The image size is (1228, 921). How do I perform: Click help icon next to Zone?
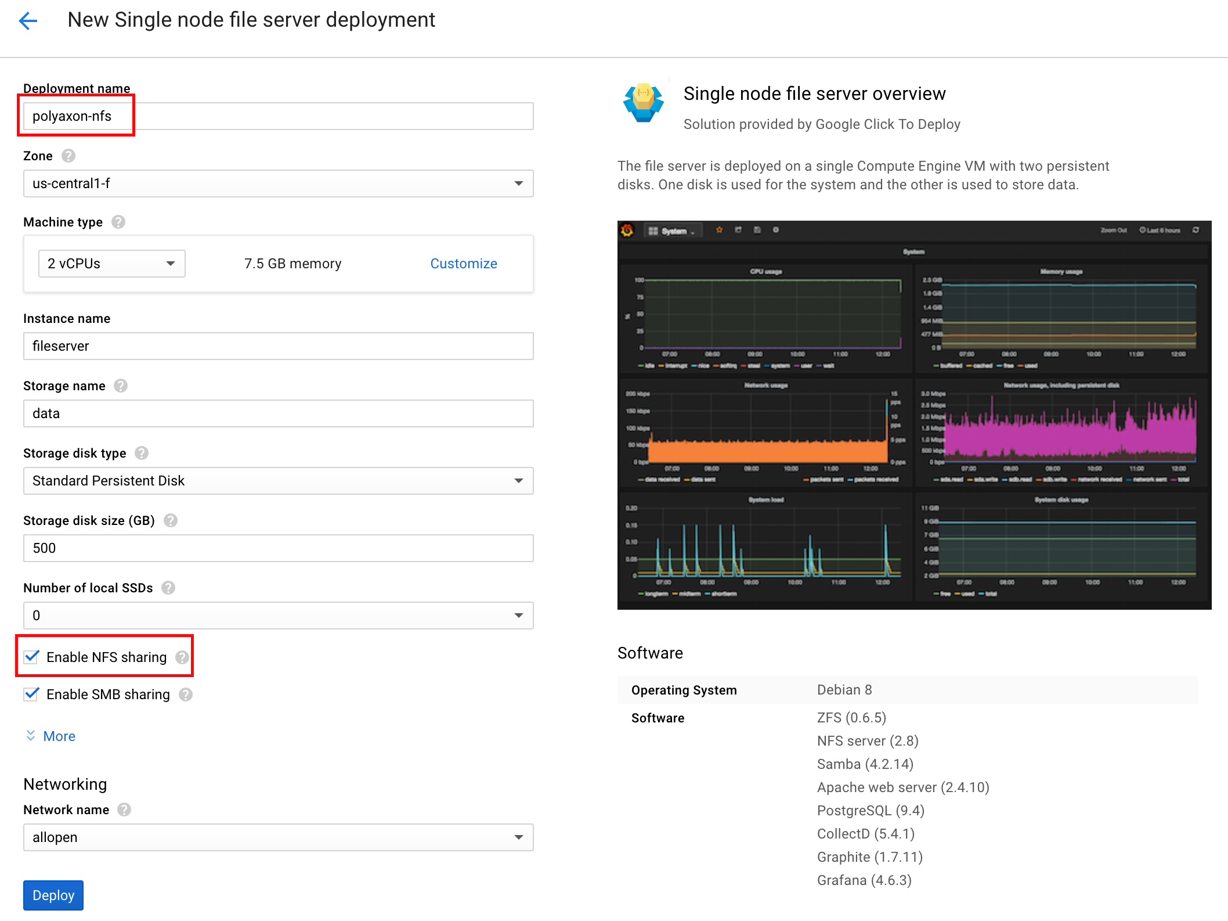coord(68,156)
